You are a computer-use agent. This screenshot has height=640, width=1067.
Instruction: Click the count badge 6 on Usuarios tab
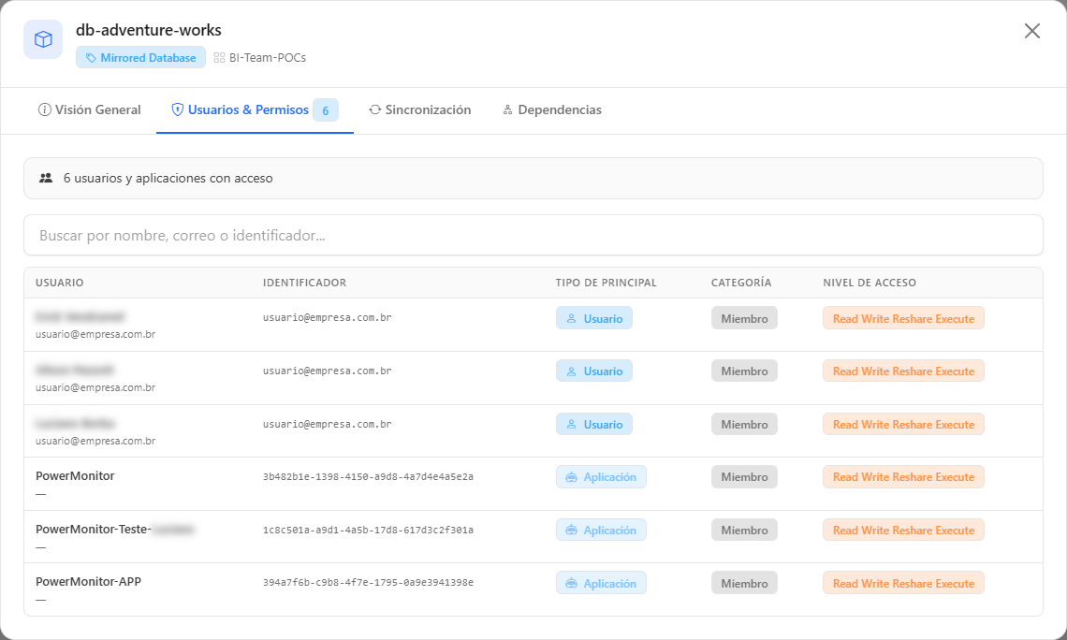click(x=326, y=110)
